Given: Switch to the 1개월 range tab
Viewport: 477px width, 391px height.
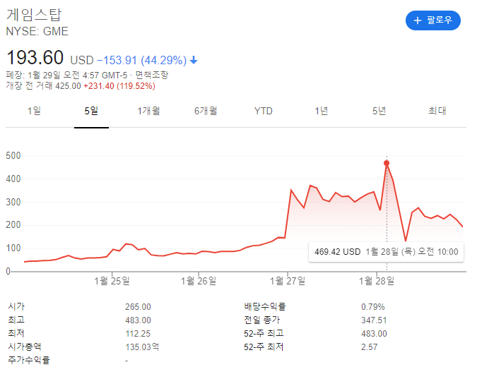Looking at the screenshot, I should click(148, 111).
